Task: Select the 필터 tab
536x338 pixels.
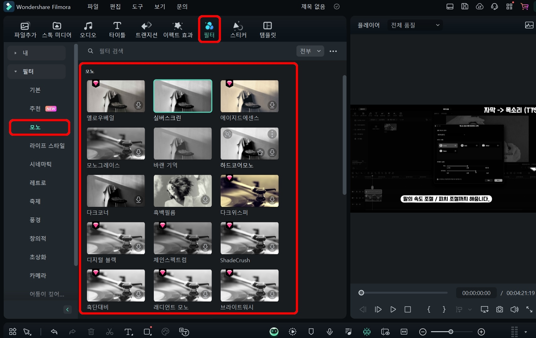Action: point(209,30)
